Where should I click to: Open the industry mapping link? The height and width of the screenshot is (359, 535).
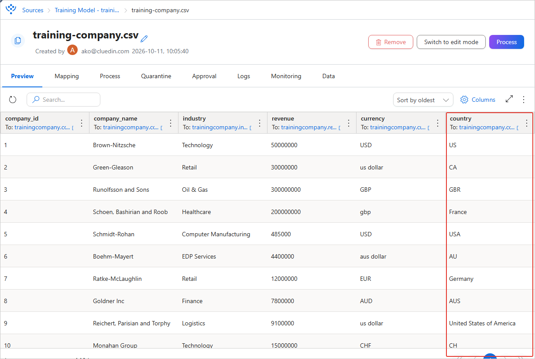point(220,128)
